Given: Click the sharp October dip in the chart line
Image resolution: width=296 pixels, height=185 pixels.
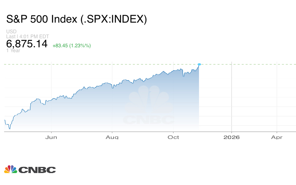Looking at the screenshot, I should click(184, 76).
